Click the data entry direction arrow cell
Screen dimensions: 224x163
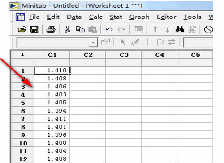tap(22, 55)
